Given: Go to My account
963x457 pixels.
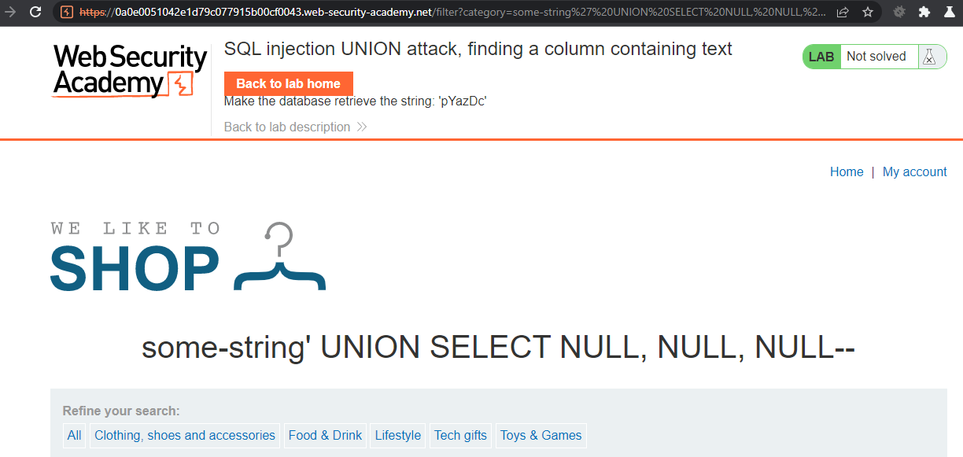Looking at the screenshot, I should 914,171.
